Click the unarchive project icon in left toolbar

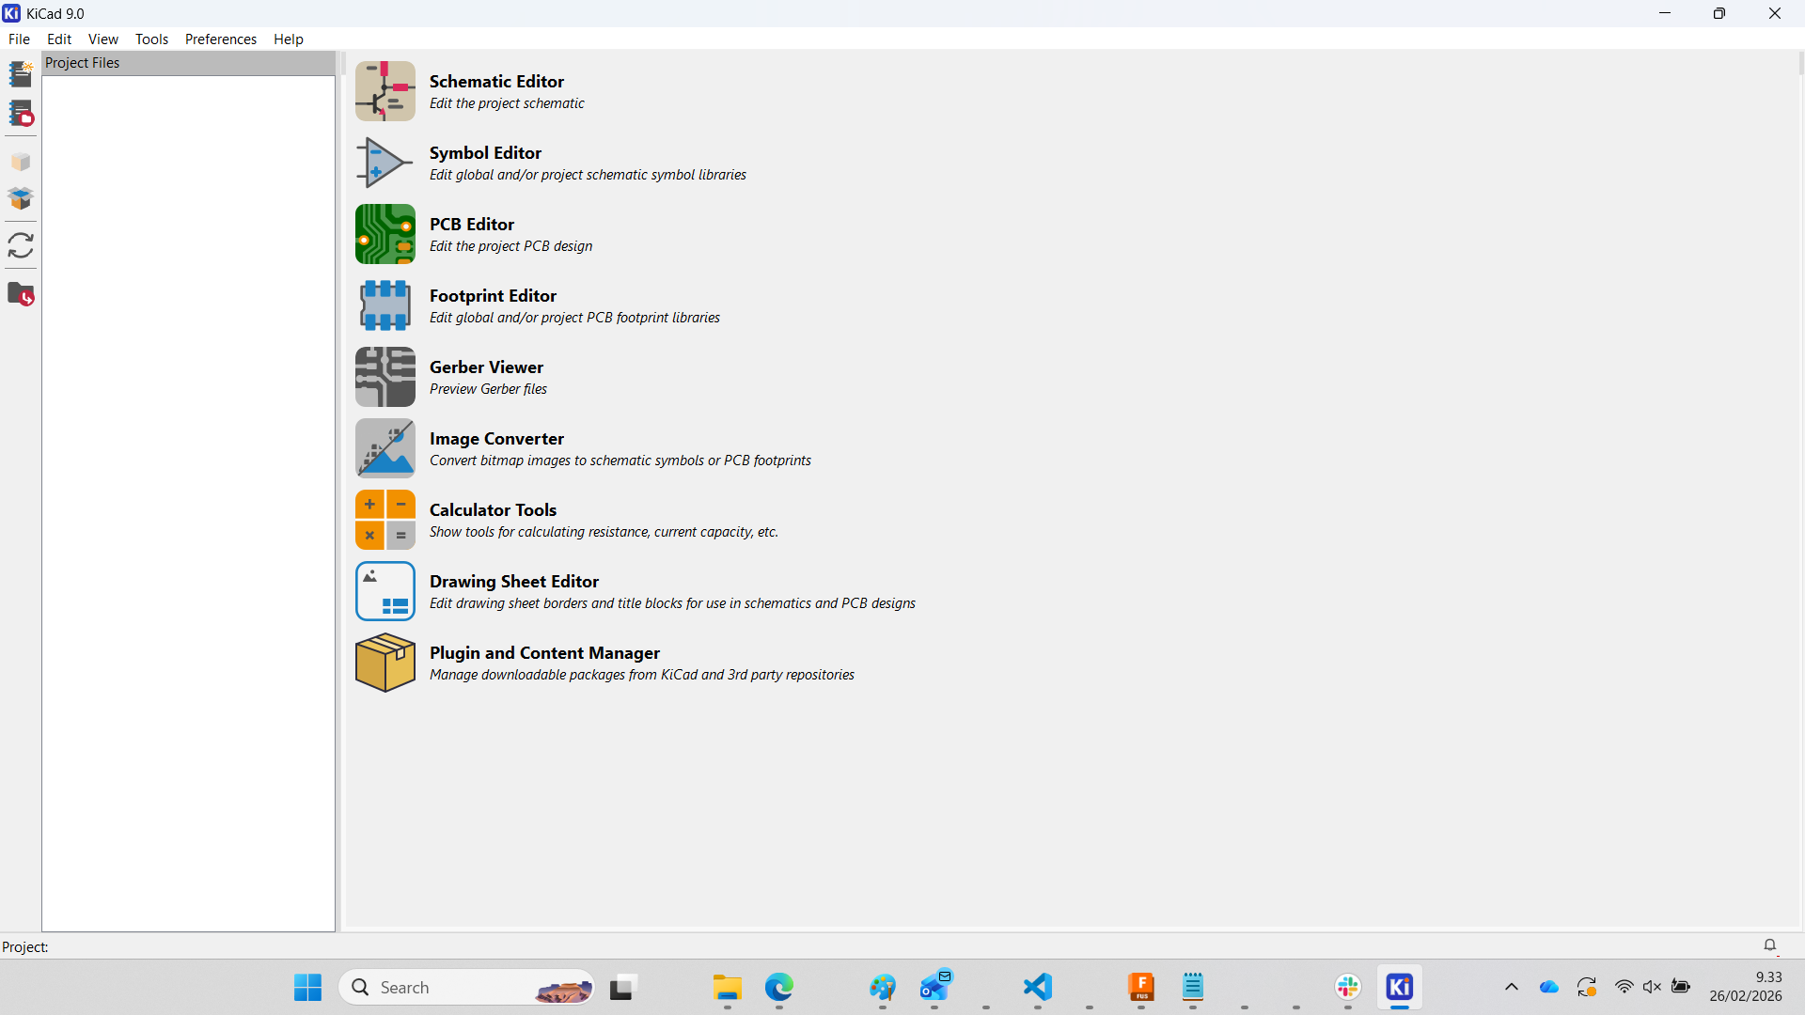(21, 198)
